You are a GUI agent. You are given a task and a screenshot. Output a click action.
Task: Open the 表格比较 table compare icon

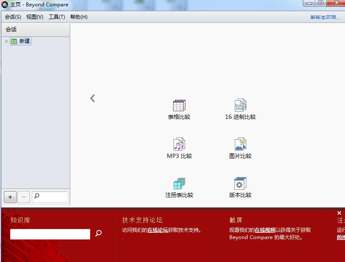[179, 110]
